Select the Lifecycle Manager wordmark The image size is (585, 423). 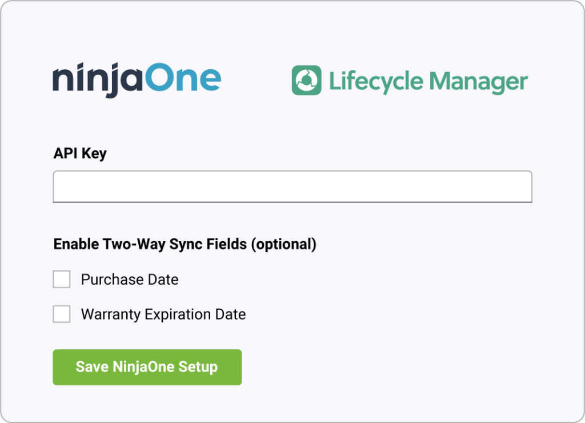[428, 81]
